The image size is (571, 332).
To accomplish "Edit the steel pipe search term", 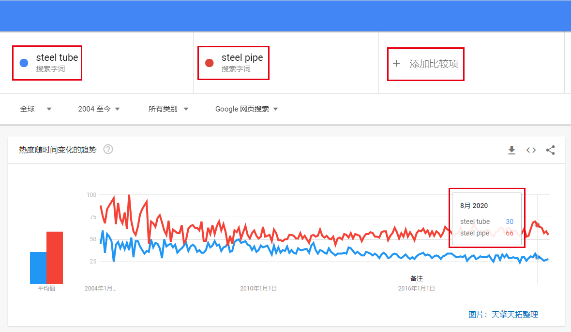I will [242, 58].
